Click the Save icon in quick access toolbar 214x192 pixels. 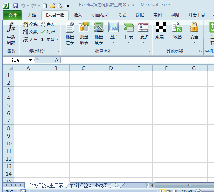coord(15,6)
